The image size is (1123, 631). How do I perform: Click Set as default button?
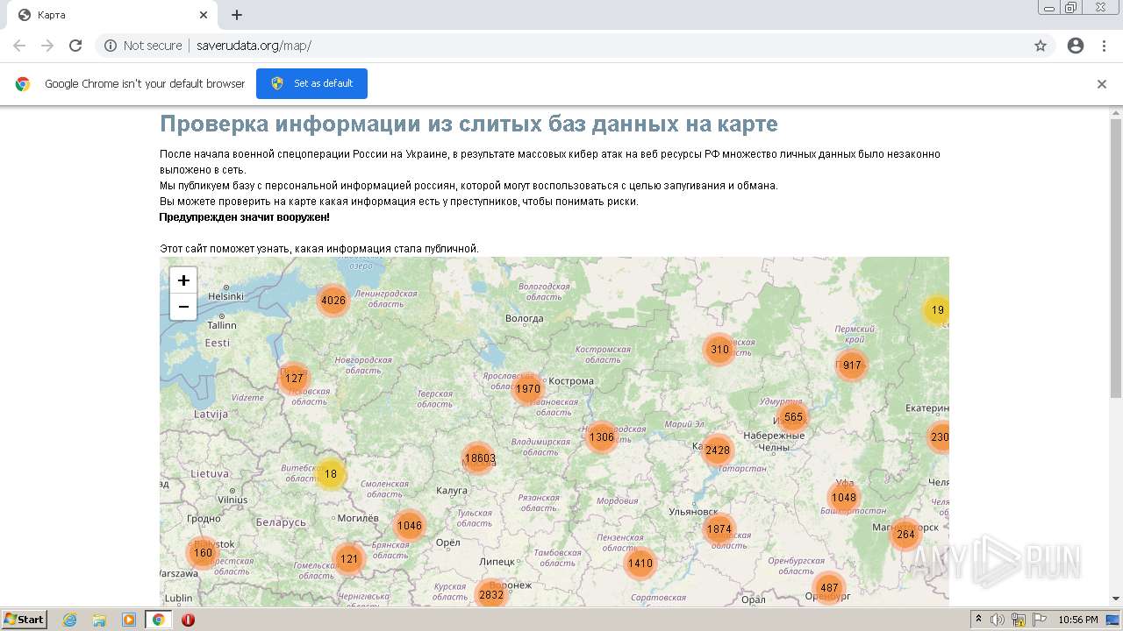point(311,83)
